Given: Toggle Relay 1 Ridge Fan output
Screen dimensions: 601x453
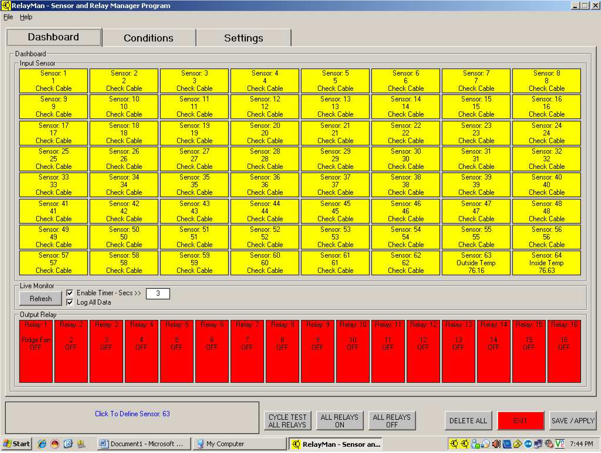Looking at the screenshot, I should tap(36, 351).
